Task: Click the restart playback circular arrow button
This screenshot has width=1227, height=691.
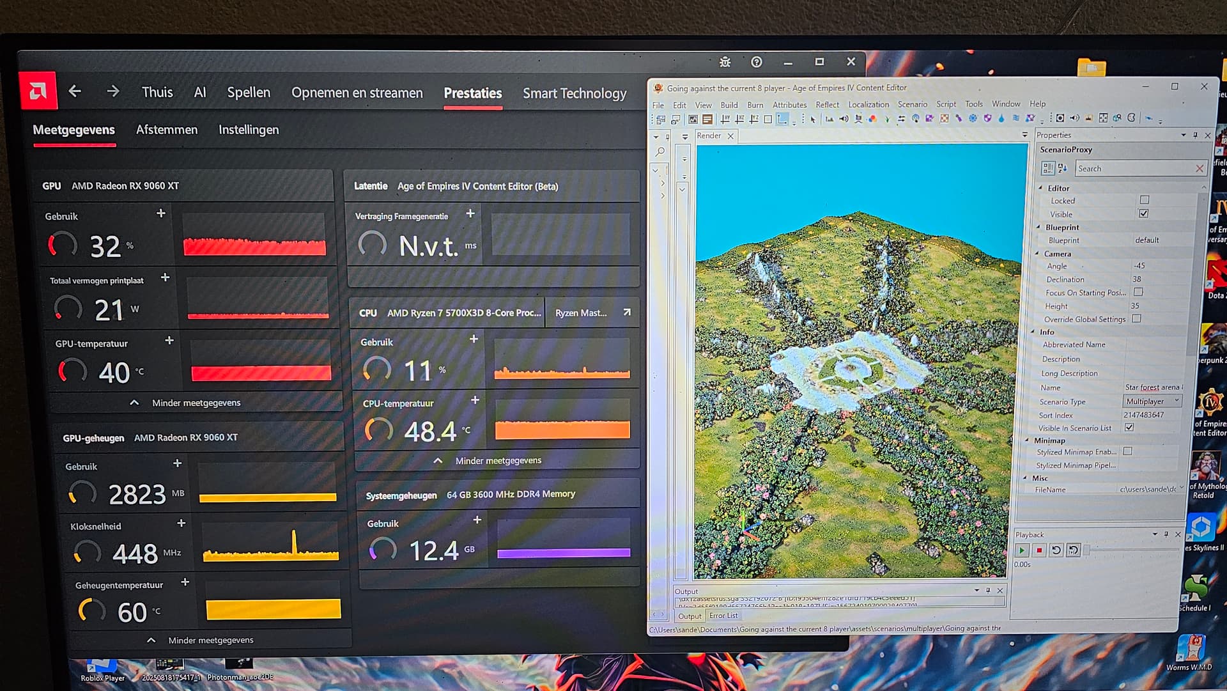Action: 1056,550
